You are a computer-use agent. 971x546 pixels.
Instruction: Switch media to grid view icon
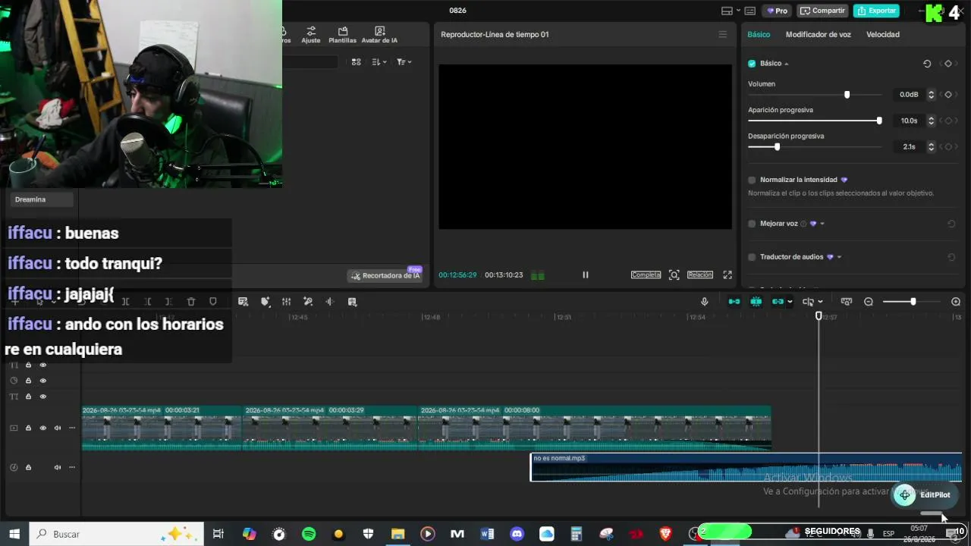357,62
